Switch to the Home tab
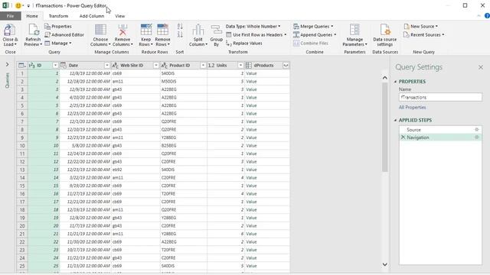 click(x=32, y=16)
